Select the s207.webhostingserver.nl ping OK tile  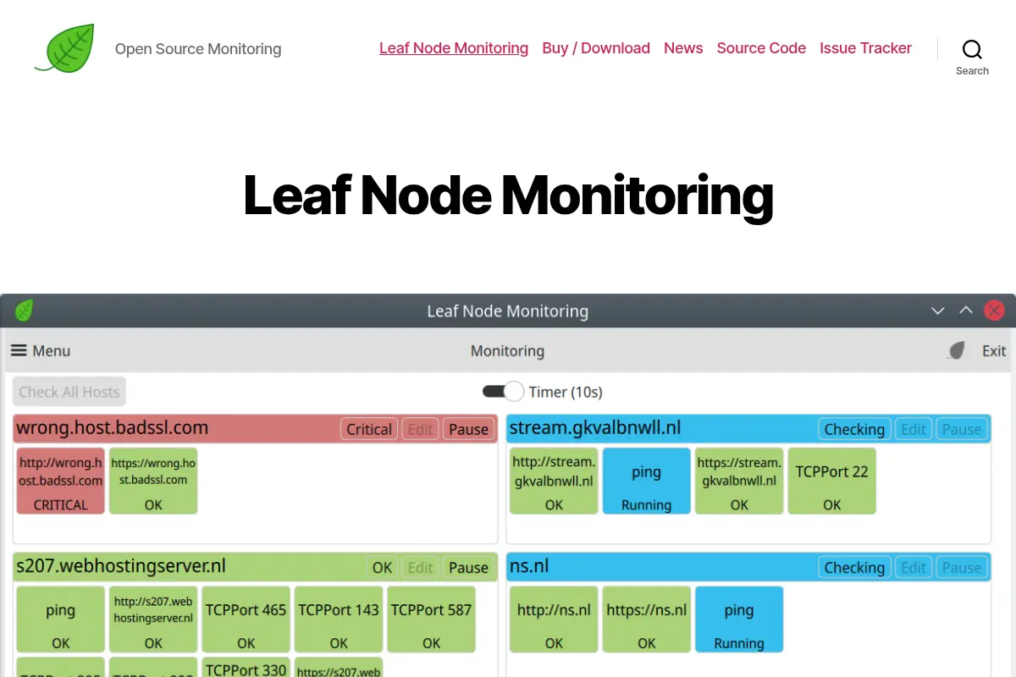tap(61, 619)
